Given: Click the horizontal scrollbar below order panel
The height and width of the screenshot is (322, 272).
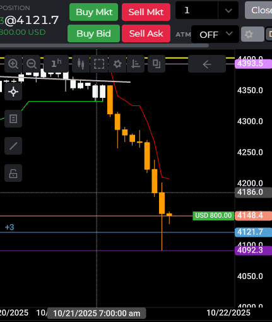Looking at the screenshot, I should (104, 45).
